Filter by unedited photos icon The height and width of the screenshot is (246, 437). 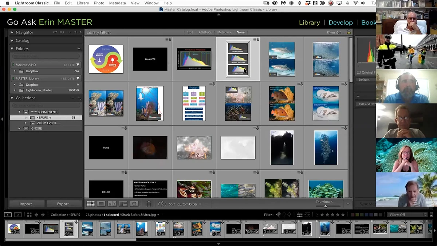pos(307,215)
